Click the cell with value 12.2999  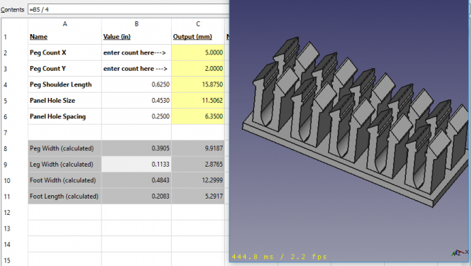(x=198, y=180)
